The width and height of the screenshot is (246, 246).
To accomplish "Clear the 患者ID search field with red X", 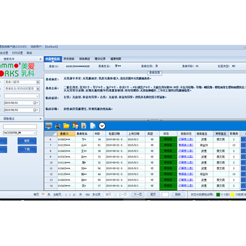I will click(38, 82).
